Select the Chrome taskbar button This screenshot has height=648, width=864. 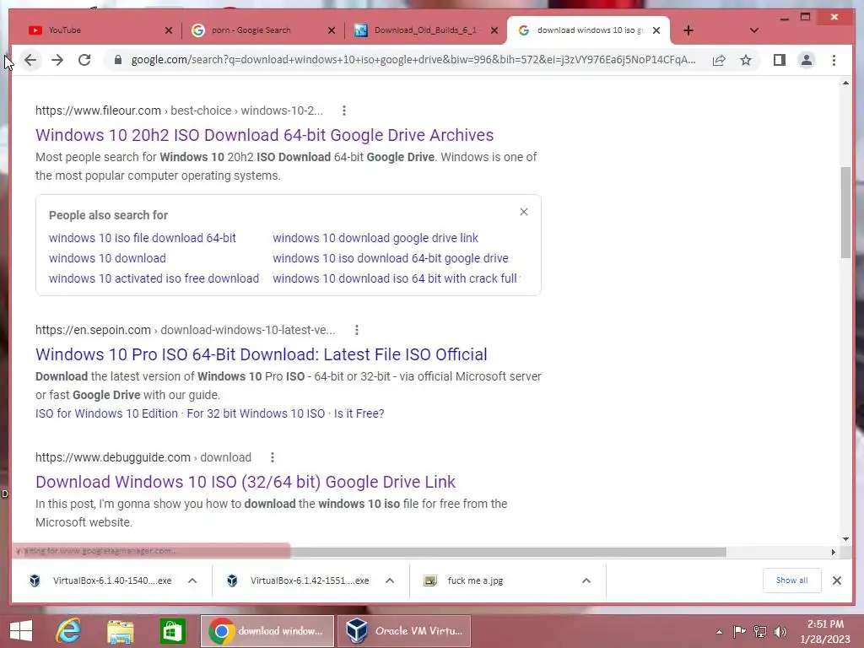coord(267,631)
